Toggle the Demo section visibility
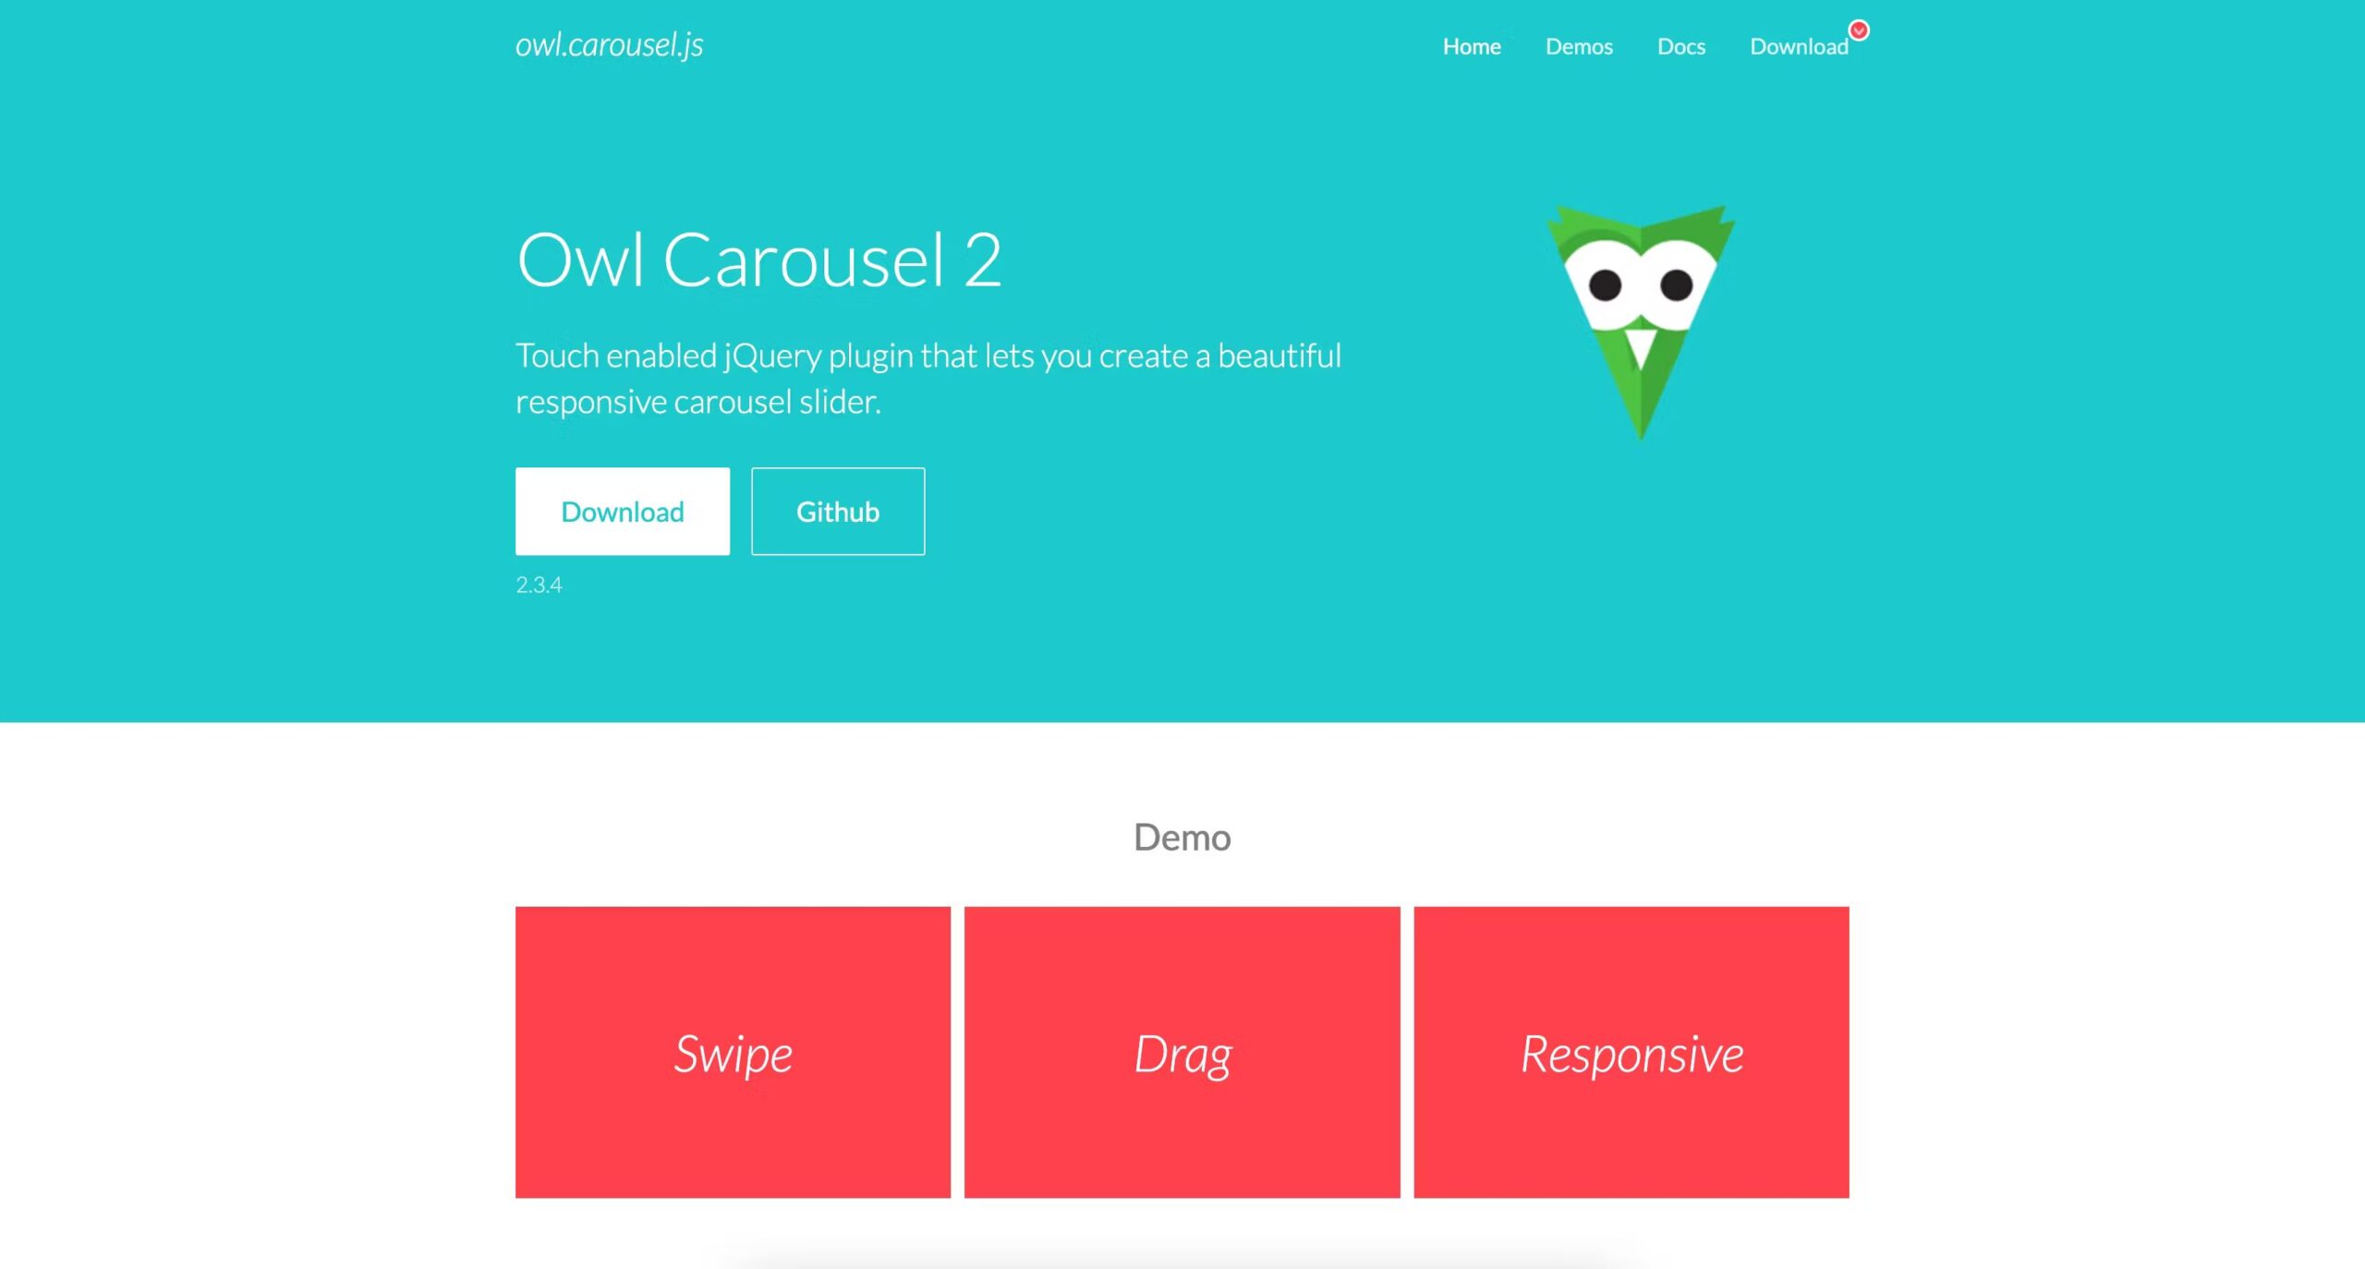 1182,835
